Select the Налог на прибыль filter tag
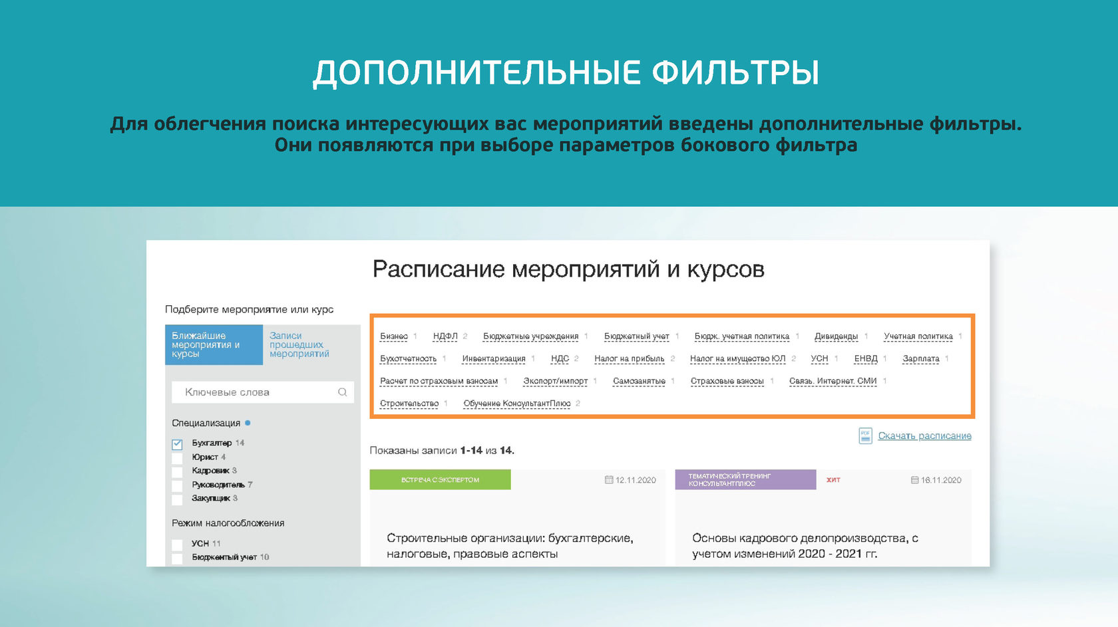This screenshot has width=1118, height=627. click(x=629, y=358)
